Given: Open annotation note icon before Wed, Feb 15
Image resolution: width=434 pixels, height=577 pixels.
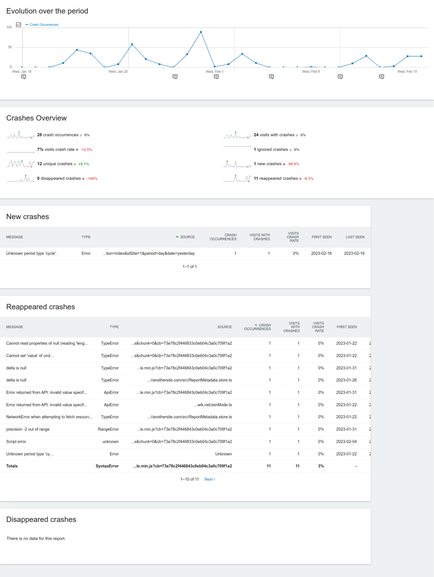Looking at the screenshot, I should [381, 77].
